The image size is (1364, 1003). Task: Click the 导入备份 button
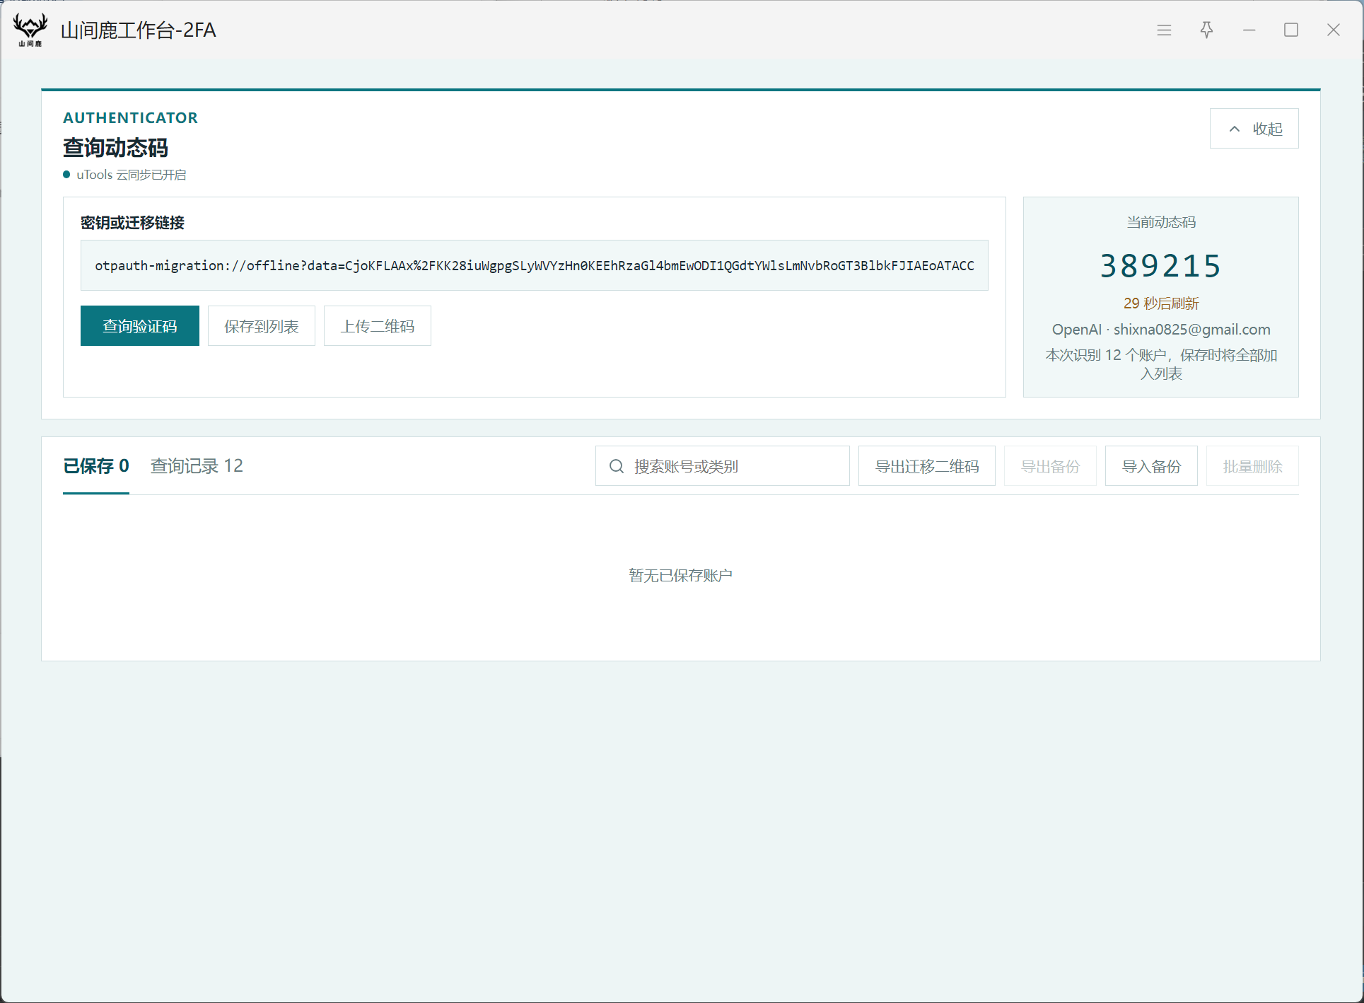pyautogui.click(x=1151, y=466)
